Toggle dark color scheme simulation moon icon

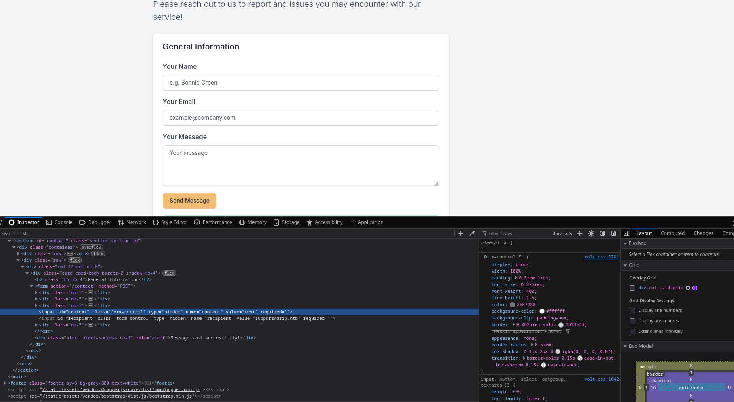point(602,233)
